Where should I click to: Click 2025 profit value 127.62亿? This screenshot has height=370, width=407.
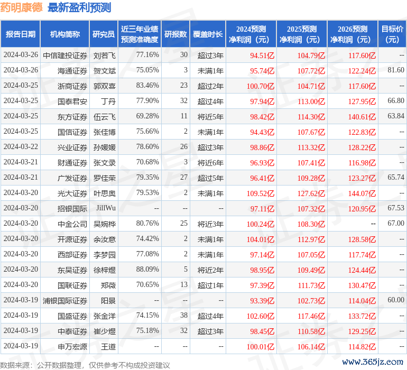311,193
